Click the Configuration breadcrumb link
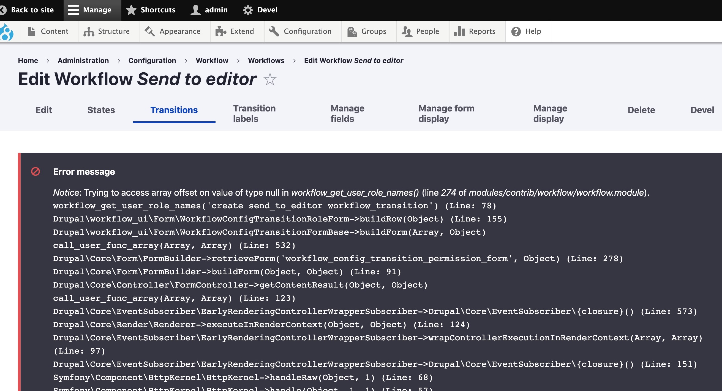 point(152,60)
